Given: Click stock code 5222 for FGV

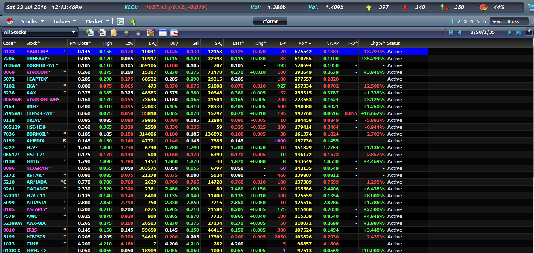Looking at the screenshot, I should tap(9, 148).
